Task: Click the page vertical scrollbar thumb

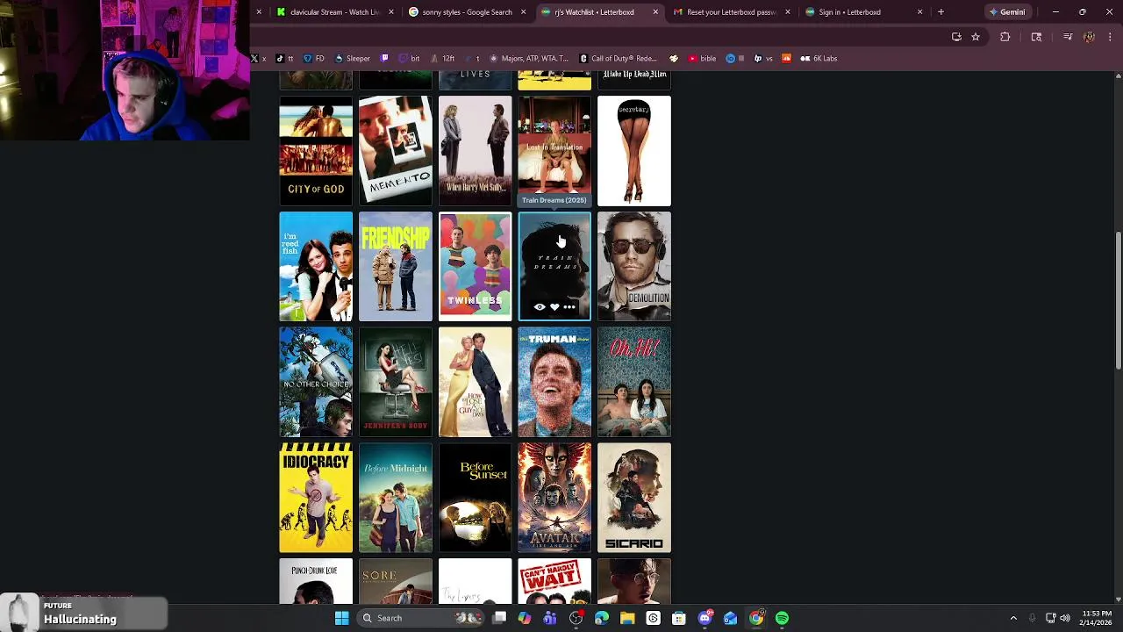Action: coord(1118,300)
